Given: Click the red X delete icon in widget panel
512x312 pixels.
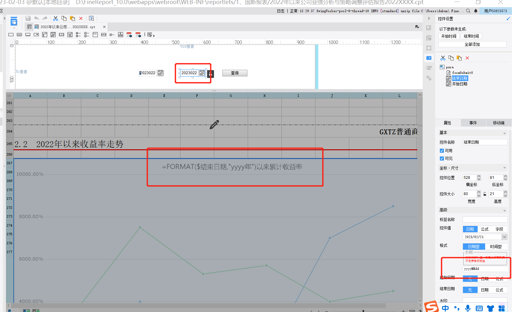Looking at the screenshot, I should 467,58.
